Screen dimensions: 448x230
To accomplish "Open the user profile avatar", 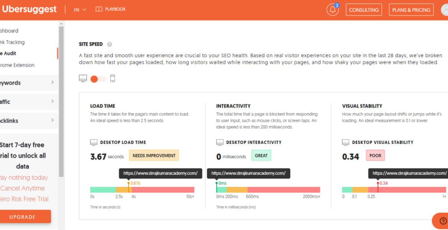I will (445, 10).
